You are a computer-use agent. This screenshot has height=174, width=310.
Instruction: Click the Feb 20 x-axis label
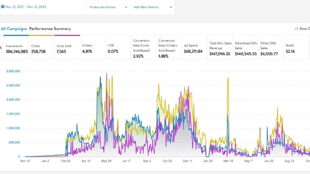coord(66,161)
